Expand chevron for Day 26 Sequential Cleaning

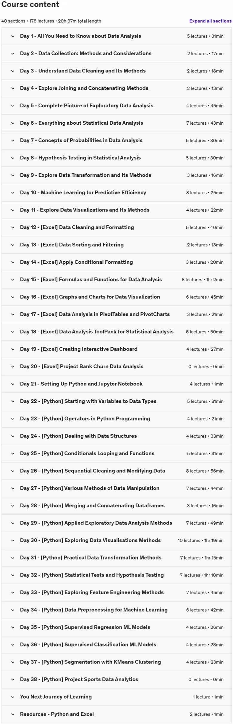tap(13, 471)
